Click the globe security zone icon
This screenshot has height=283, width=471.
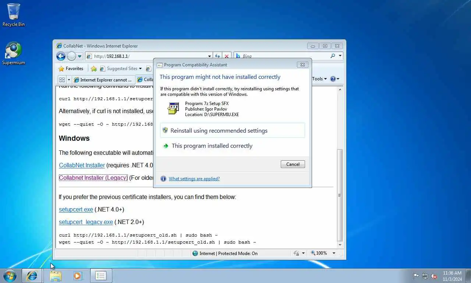click(x=195, y=254)
